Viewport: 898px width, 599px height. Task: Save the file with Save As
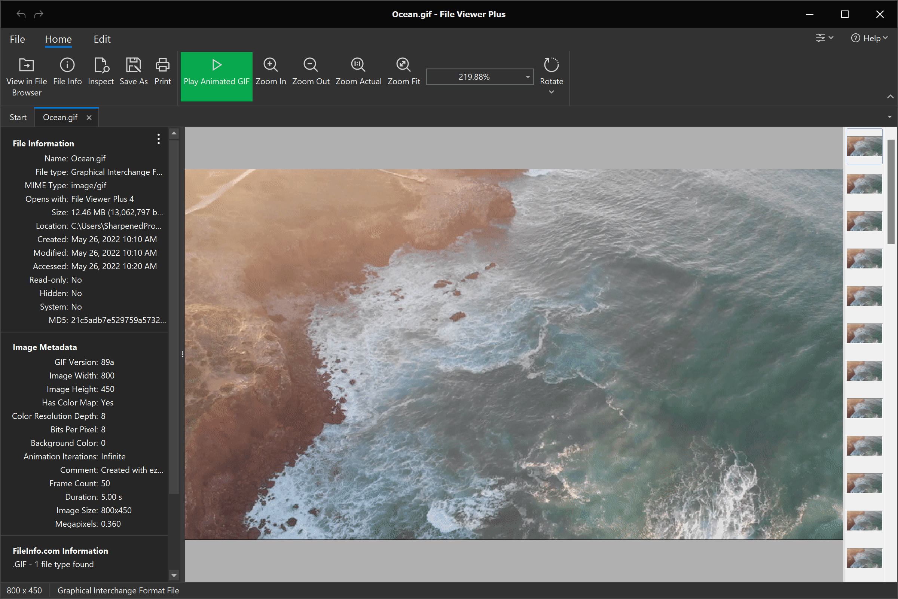[133, 73]
